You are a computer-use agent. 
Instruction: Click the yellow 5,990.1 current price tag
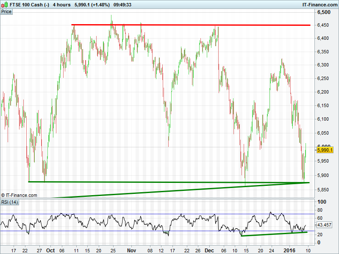[x=325, y=150]
